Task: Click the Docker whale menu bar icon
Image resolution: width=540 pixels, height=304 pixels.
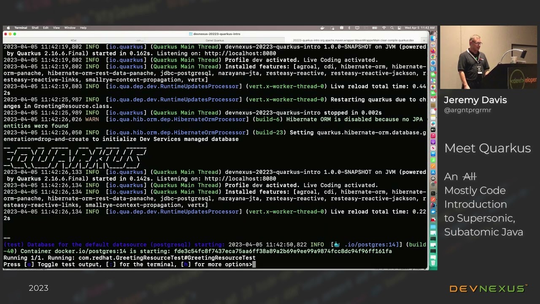Action: pyautogui.click(x=323, y=28)
